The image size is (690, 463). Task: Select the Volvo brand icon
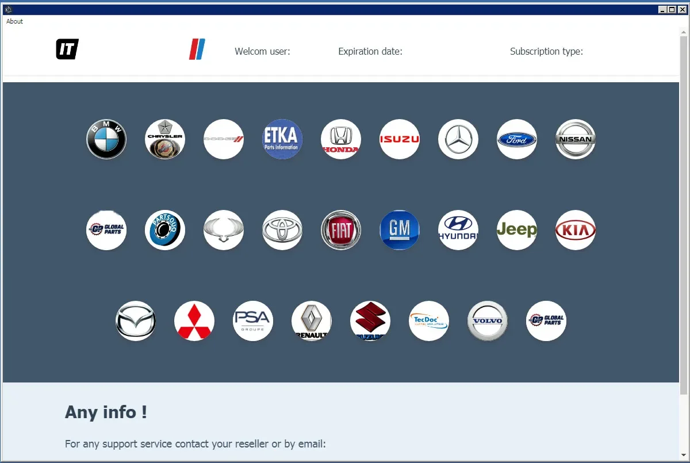point(488,321)
